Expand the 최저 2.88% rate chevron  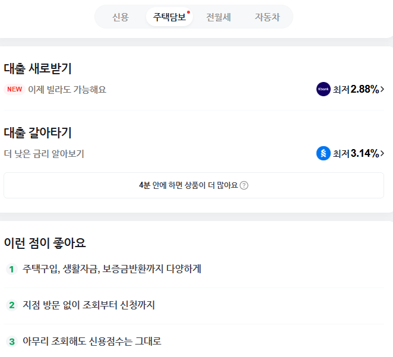pyautogui.click(x=382, y=89)
